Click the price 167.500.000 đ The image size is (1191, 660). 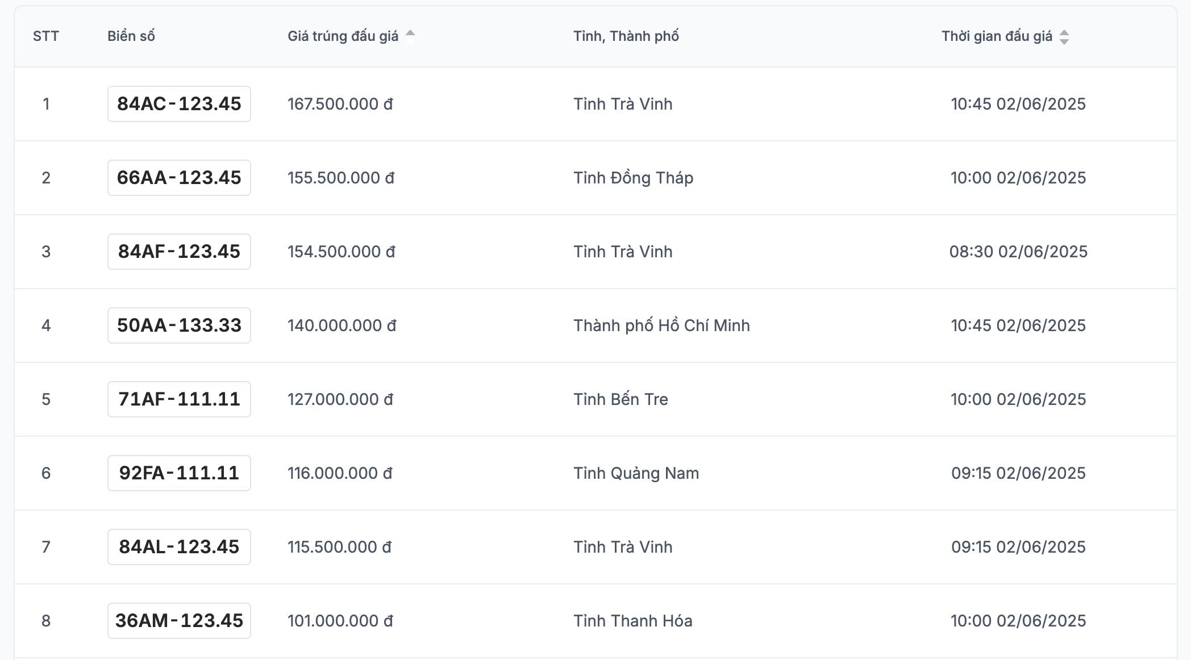[x=340, y=104]
